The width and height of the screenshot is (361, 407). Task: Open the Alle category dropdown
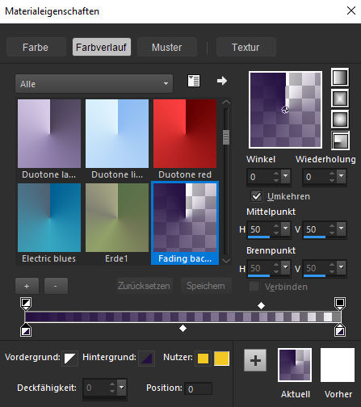coord(94,84)
